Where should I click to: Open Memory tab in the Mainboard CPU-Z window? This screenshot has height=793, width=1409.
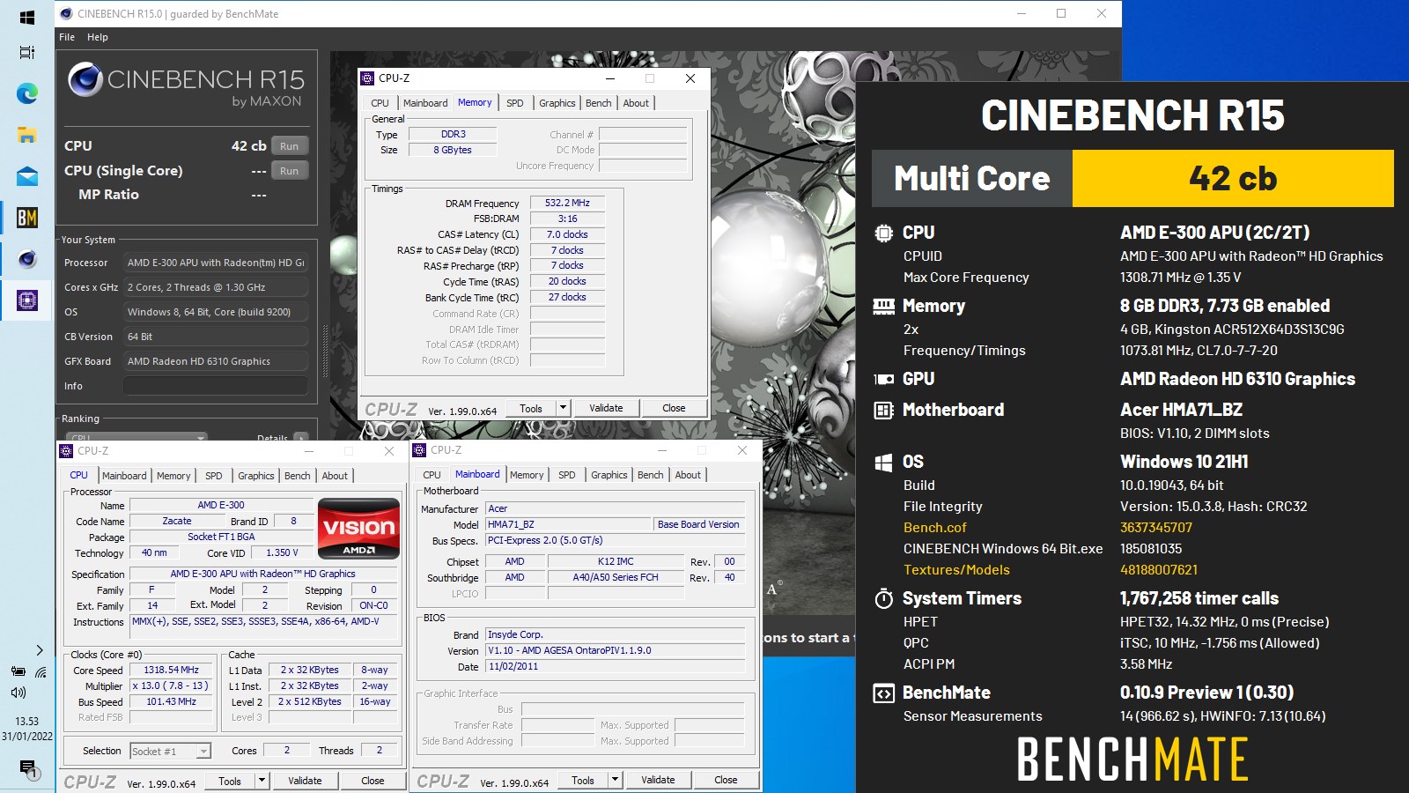pyautogui.click(x=527, y=475)
